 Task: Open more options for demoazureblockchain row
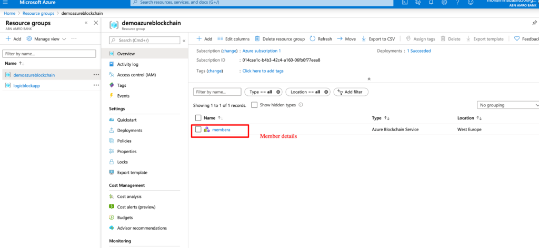(96, 75)
